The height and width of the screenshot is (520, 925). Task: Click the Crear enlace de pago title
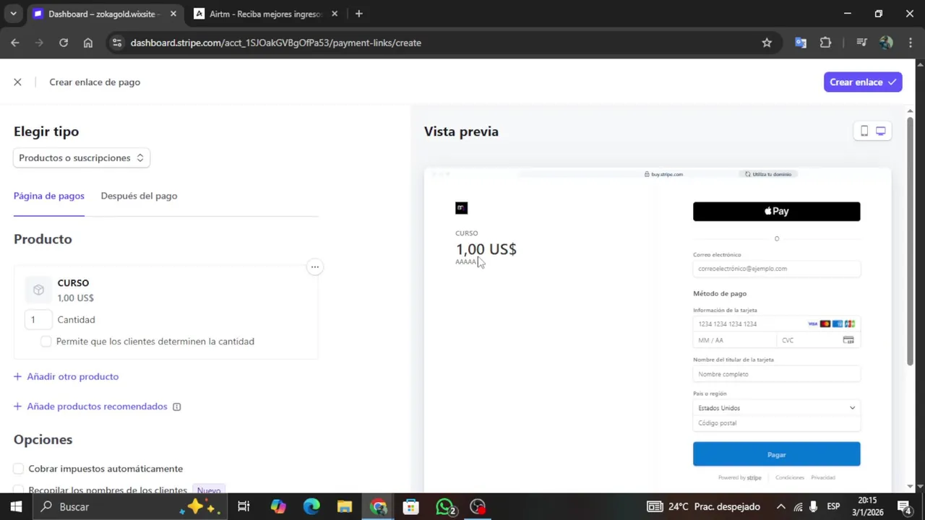(x=95, y=82)
